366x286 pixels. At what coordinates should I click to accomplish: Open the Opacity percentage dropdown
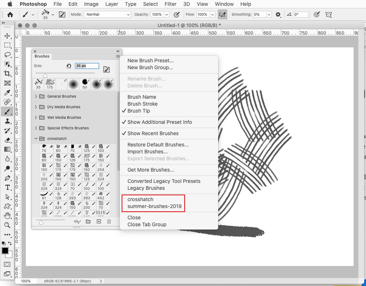[x=167, y=15]
